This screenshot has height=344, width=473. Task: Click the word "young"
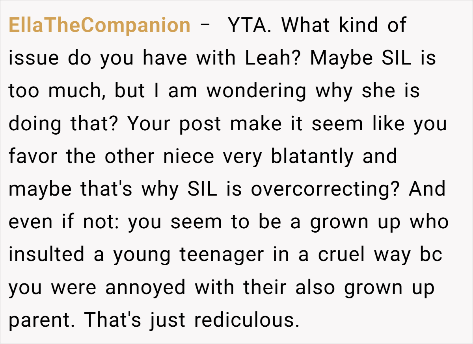pyautogui.click(x=142, y=255)
